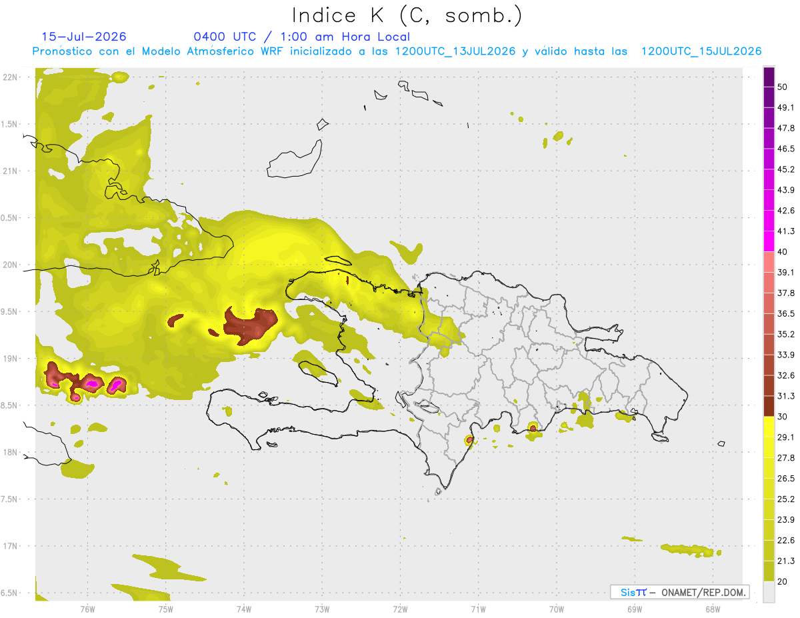
Task: Click the 75W longitude label
Action: 165,609
